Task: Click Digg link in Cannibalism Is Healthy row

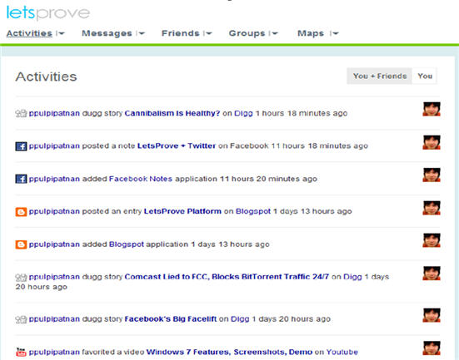Action: tap(243, 113)
